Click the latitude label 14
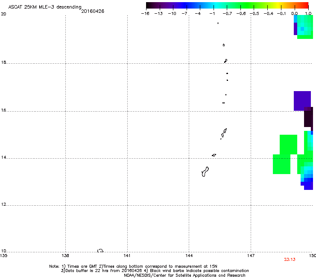316x278 pixels. [3, 157]
